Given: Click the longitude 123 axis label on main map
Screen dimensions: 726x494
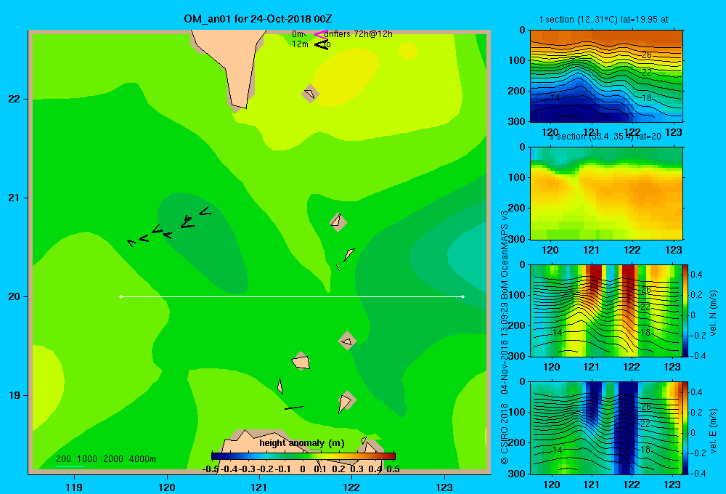Looking at the screenshot, I should pyautogui.click(x=444, y=487).
